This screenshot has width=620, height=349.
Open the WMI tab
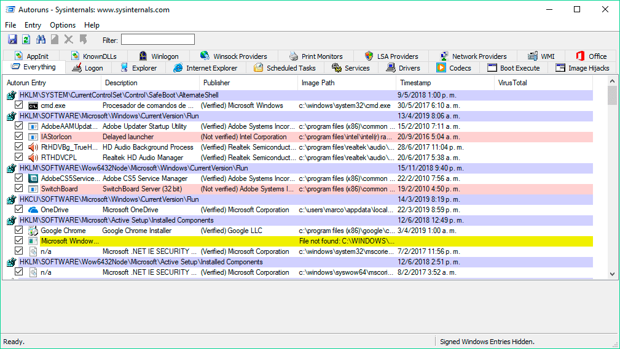541,56
